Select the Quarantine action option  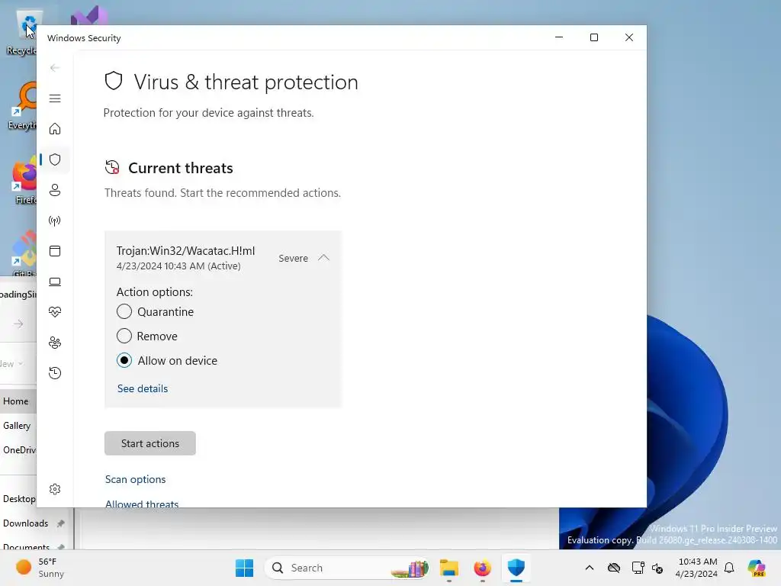point(124,311)
